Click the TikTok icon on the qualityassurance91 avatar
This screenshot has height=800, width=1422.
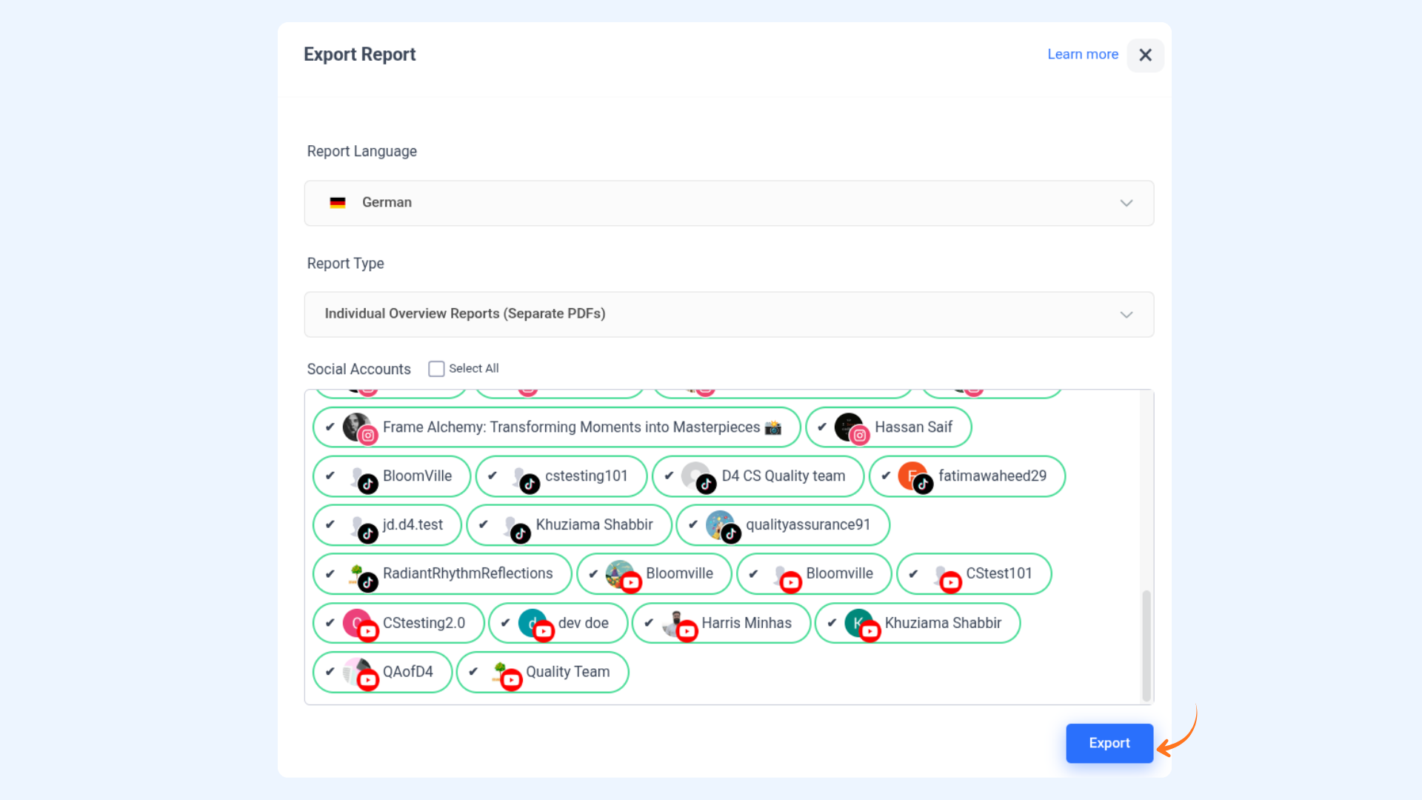pos(731,533)
